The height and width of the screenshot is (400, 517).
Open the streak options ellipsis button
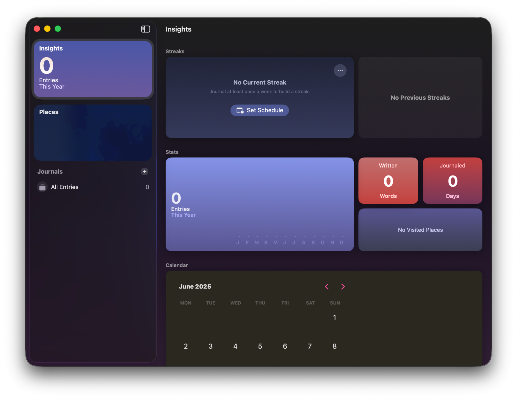(340, 70)
